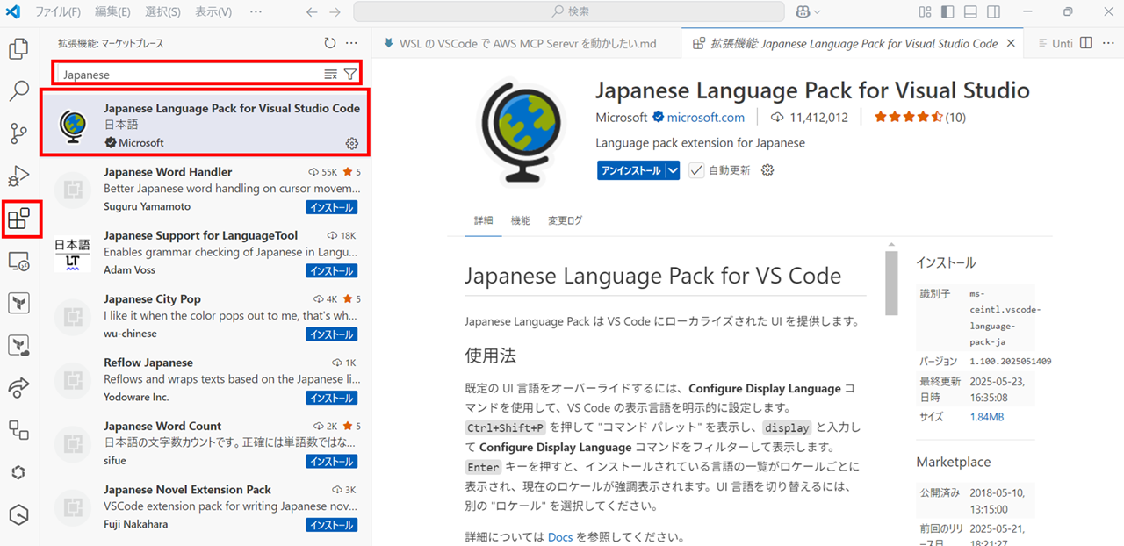Open the editor more actions menu
The height and width of the screenshot is (546, 1124).
pyautogui.click(x=1107, y=43)
